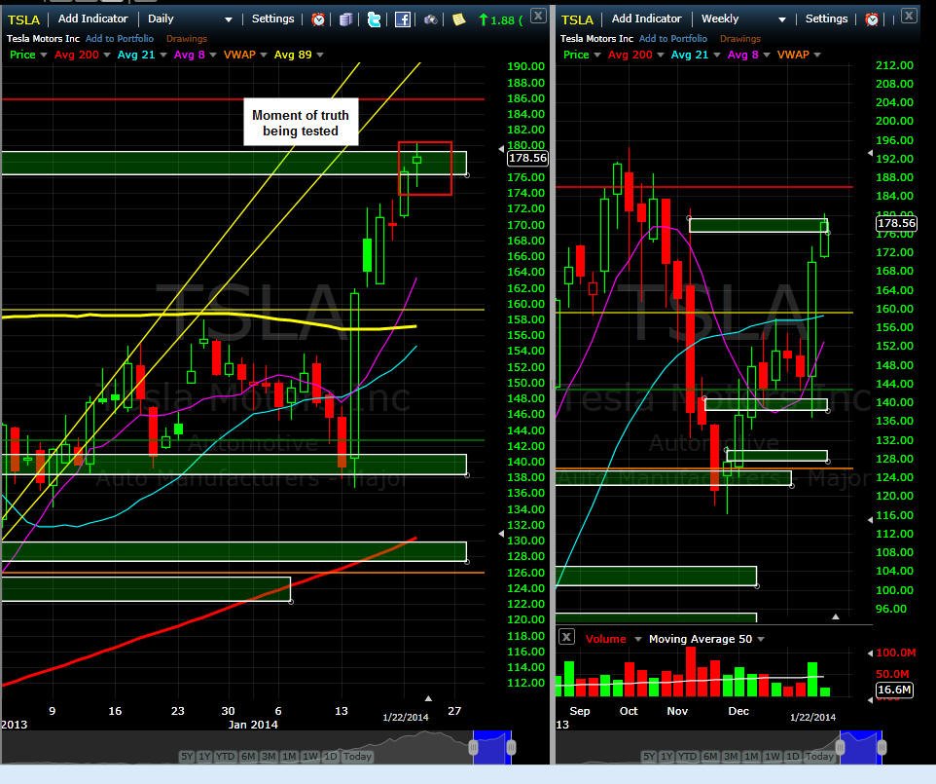
Task: Expand the VWAP arrow in Daily chart
Action: (x=264, y=55)
